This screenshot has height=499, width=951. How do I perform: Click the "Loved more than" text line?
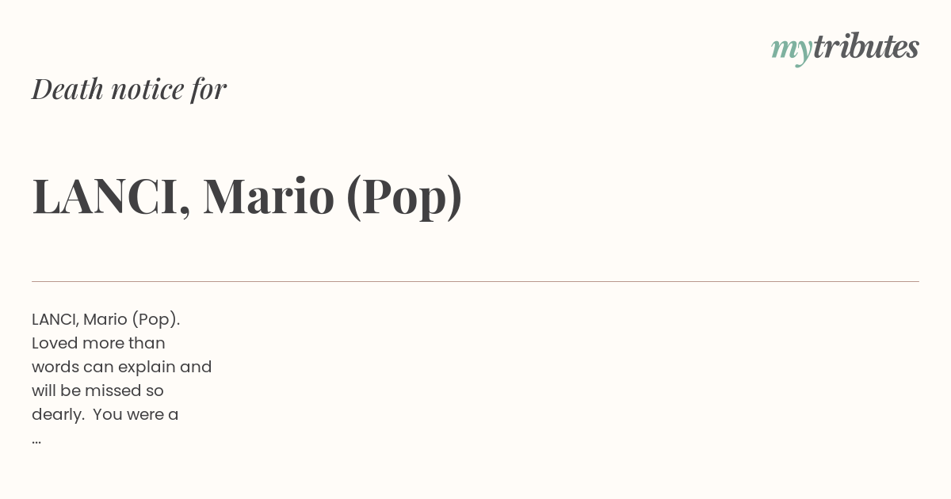[x=98, y=343]
